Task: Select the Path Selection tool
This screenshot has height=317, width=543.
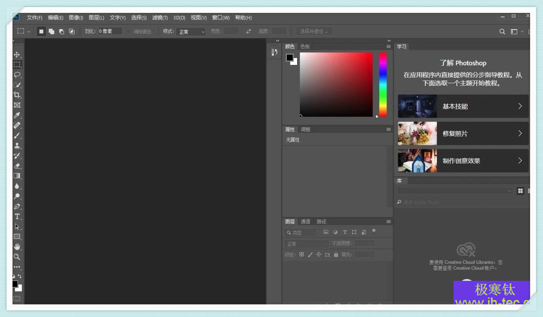Action: coord(17,227)
